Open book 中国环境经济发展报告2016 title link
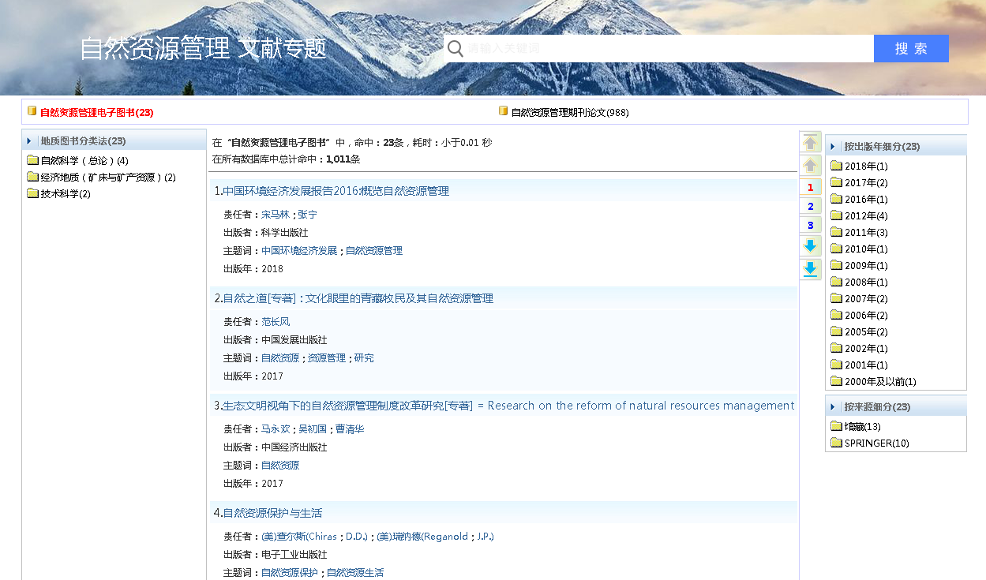Image resolution: width=986 pixels, height=580 pixels. click(336, 191)
